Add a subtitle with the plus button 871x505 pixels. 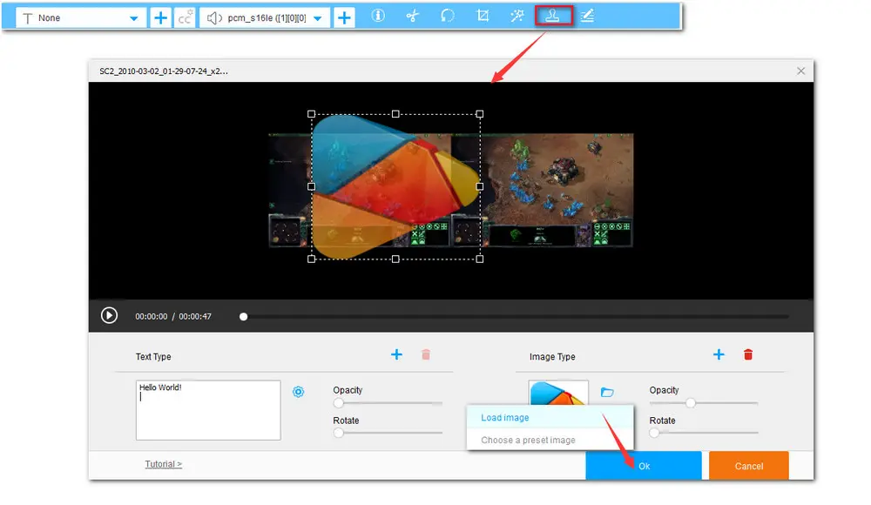click(160, 17)
